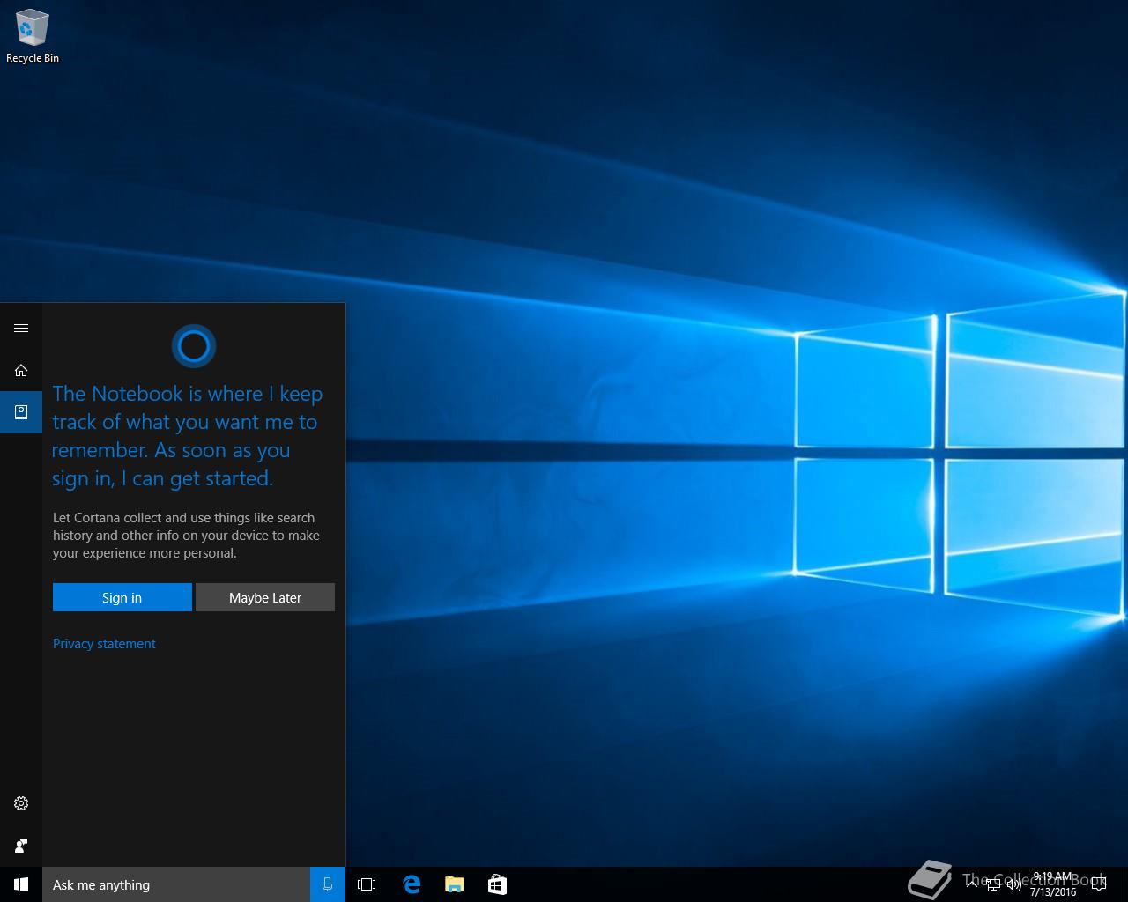Image resolution: width=1128 pixels, height=902 pixels.
Task: Open the volume control tray icon
Action: [x=1014, y=885]
